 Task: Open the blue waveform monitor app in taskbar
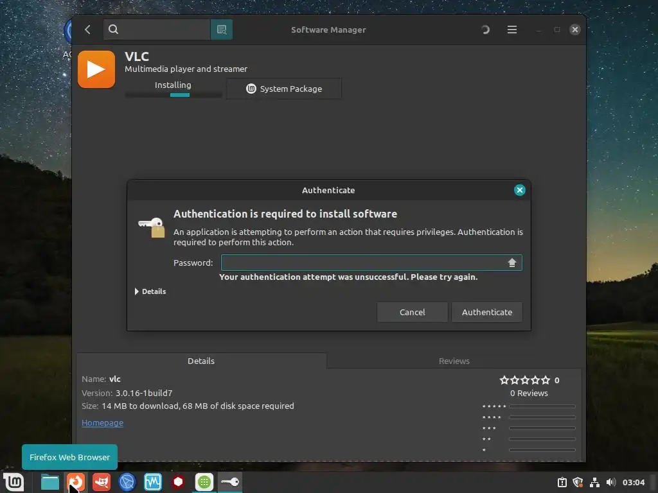coord(153,481)
